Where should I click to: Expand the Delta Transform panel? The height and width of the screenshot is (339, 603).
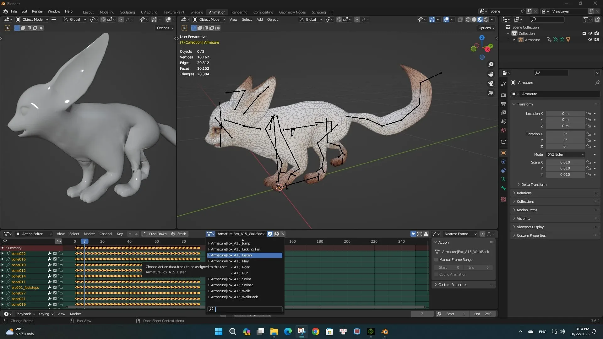[x=534, y=185]
